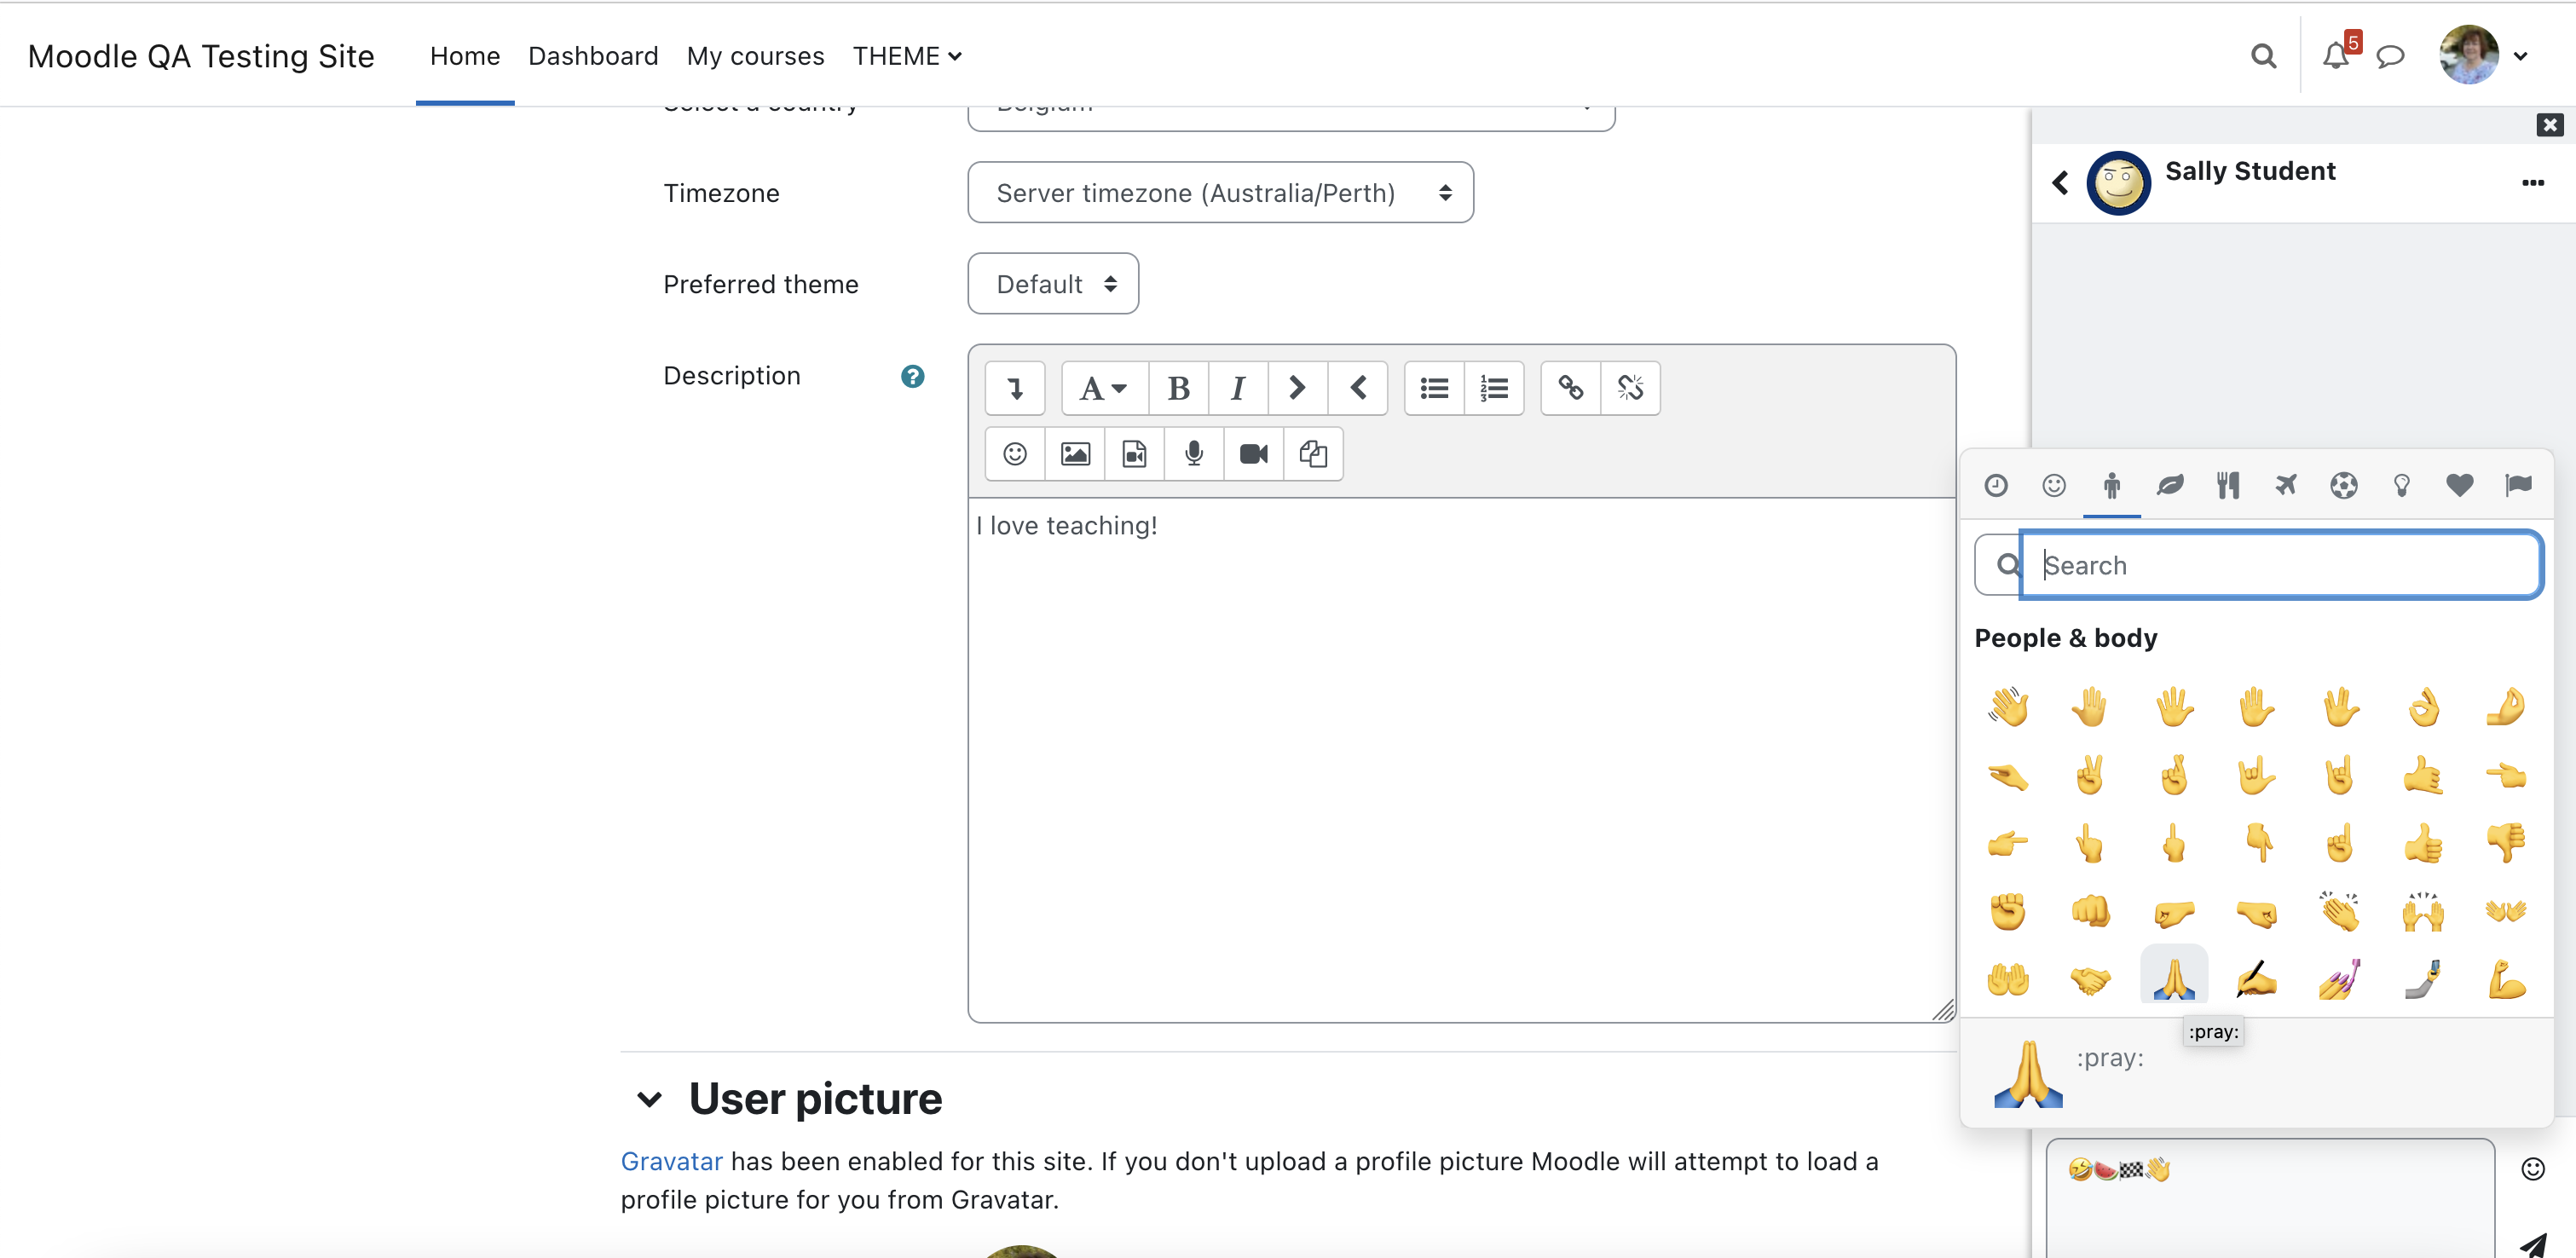
Task: Switch to Flags emoji tab
Action: [2518, 485]
